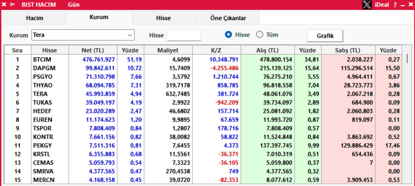Click into the Hisse input field
The image size is (415, 186).
pyautogui.click(x=184, y=35)
